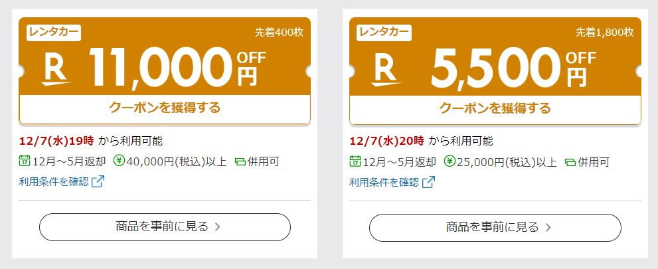Viewport: 658px width, 269px height.
Task: Open the external link icon in the left card
Action: click(98, 182)
